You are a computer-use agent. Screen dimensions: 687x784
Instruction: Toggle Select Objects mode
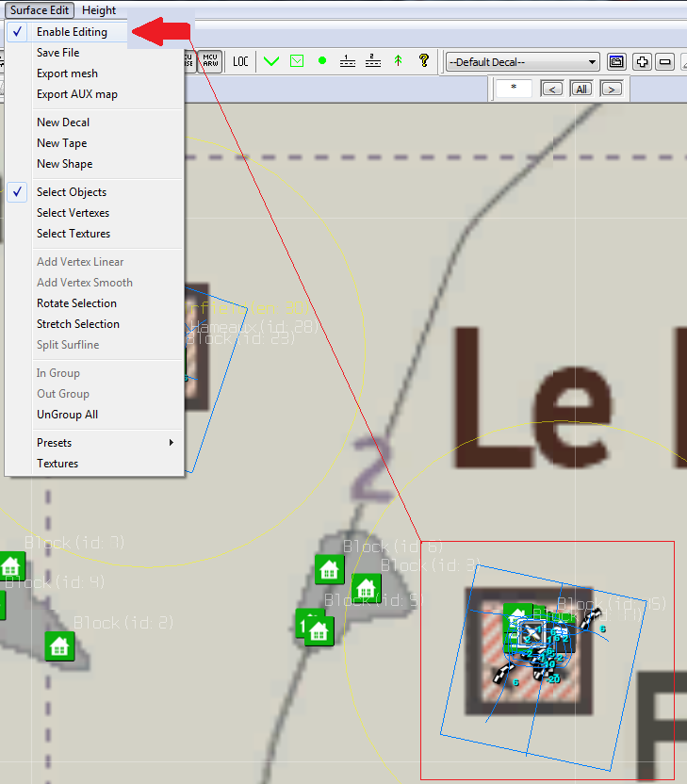(x=72, y=192)
